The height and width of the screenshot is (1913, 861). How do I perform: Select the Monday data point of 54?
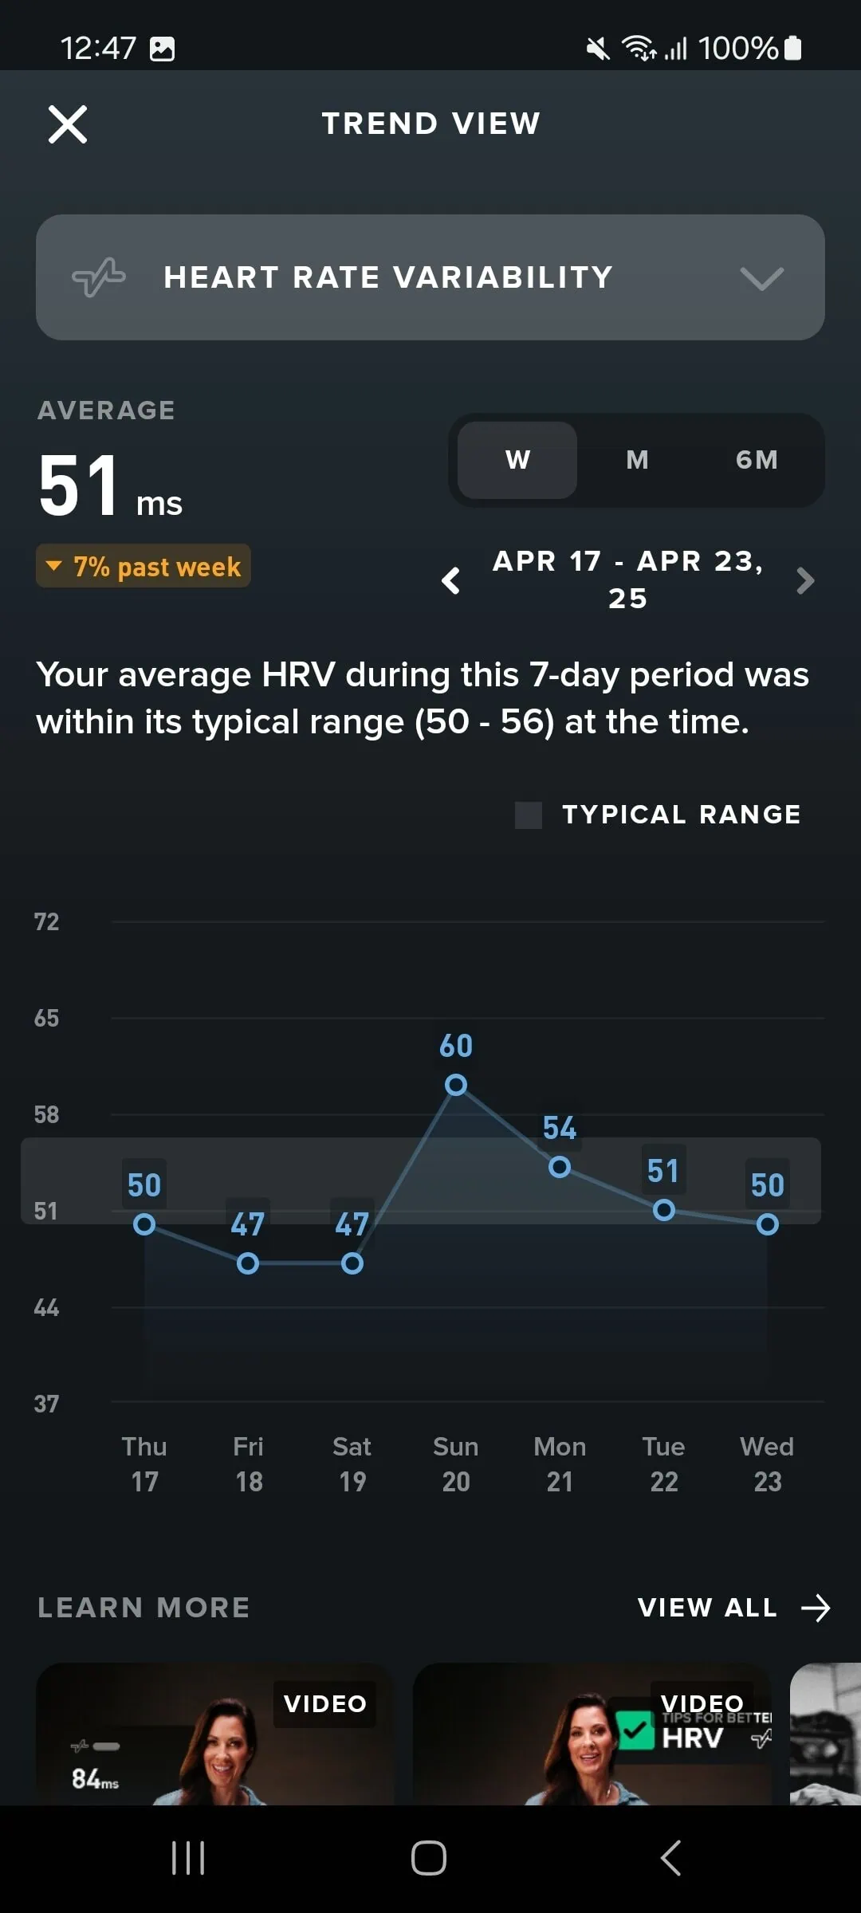tap(560, 1168)
